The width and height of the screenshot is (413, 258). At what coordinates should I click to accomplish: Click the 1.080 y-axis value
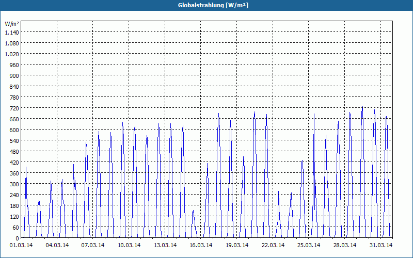coord(12,43)
